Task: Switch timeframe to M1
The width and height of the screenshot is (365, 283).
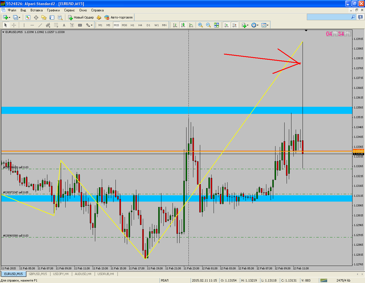Action: 100,25
